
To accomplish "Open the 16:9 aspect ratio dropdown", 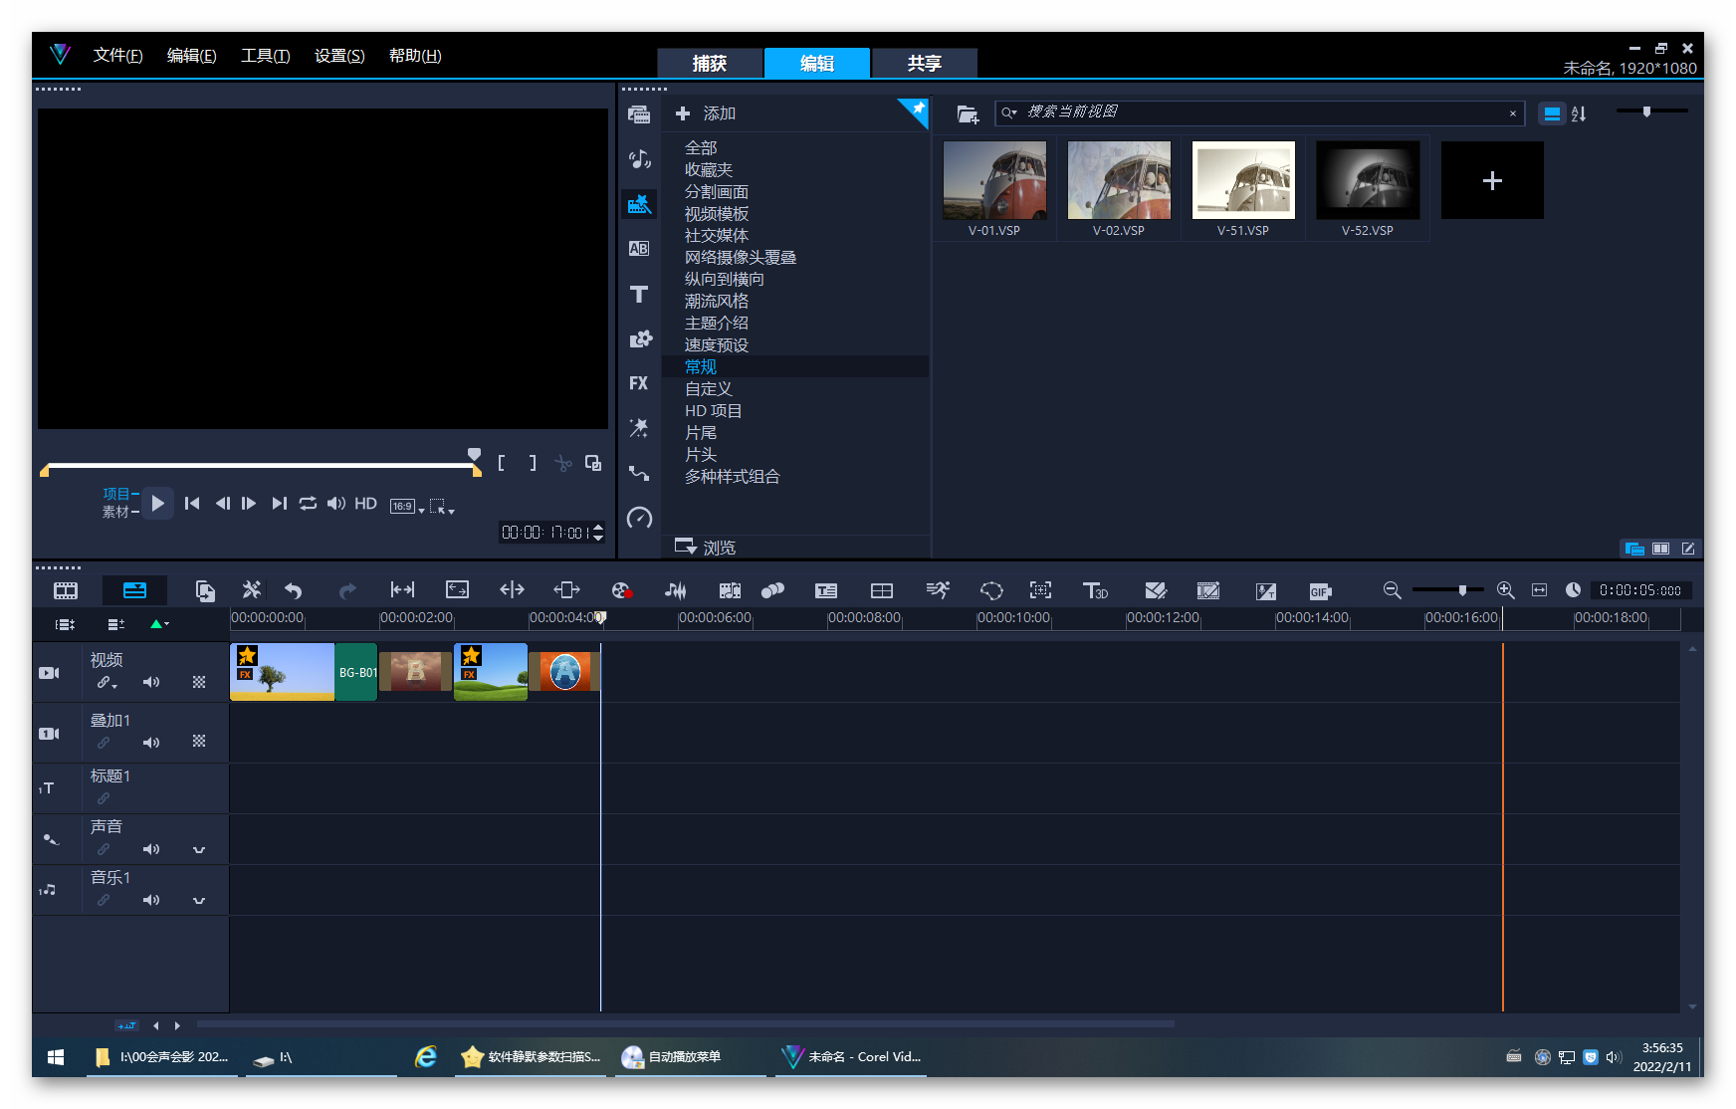I will point(406,507).
